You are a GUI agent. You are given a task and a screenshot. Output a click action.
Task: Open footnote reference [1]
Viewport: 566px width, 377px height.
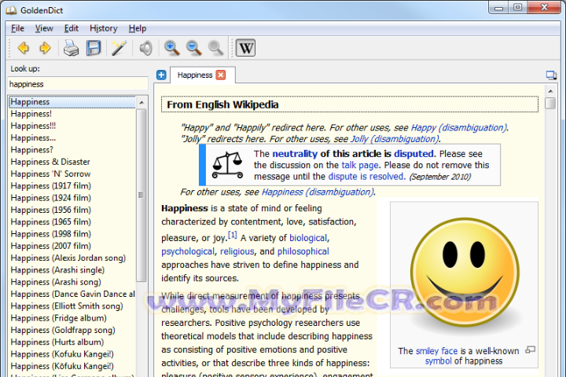tap(232, 235)
